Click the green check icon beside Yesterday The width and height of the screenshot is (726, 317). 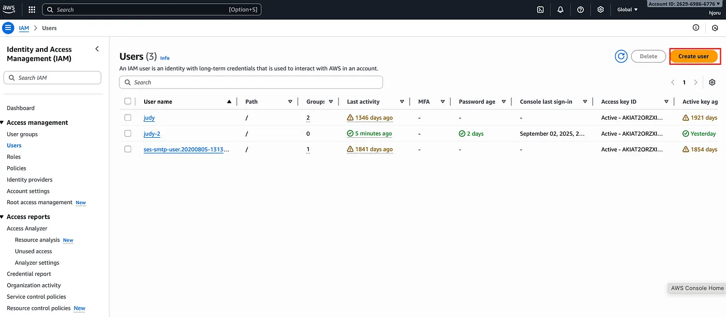(686, 133)
